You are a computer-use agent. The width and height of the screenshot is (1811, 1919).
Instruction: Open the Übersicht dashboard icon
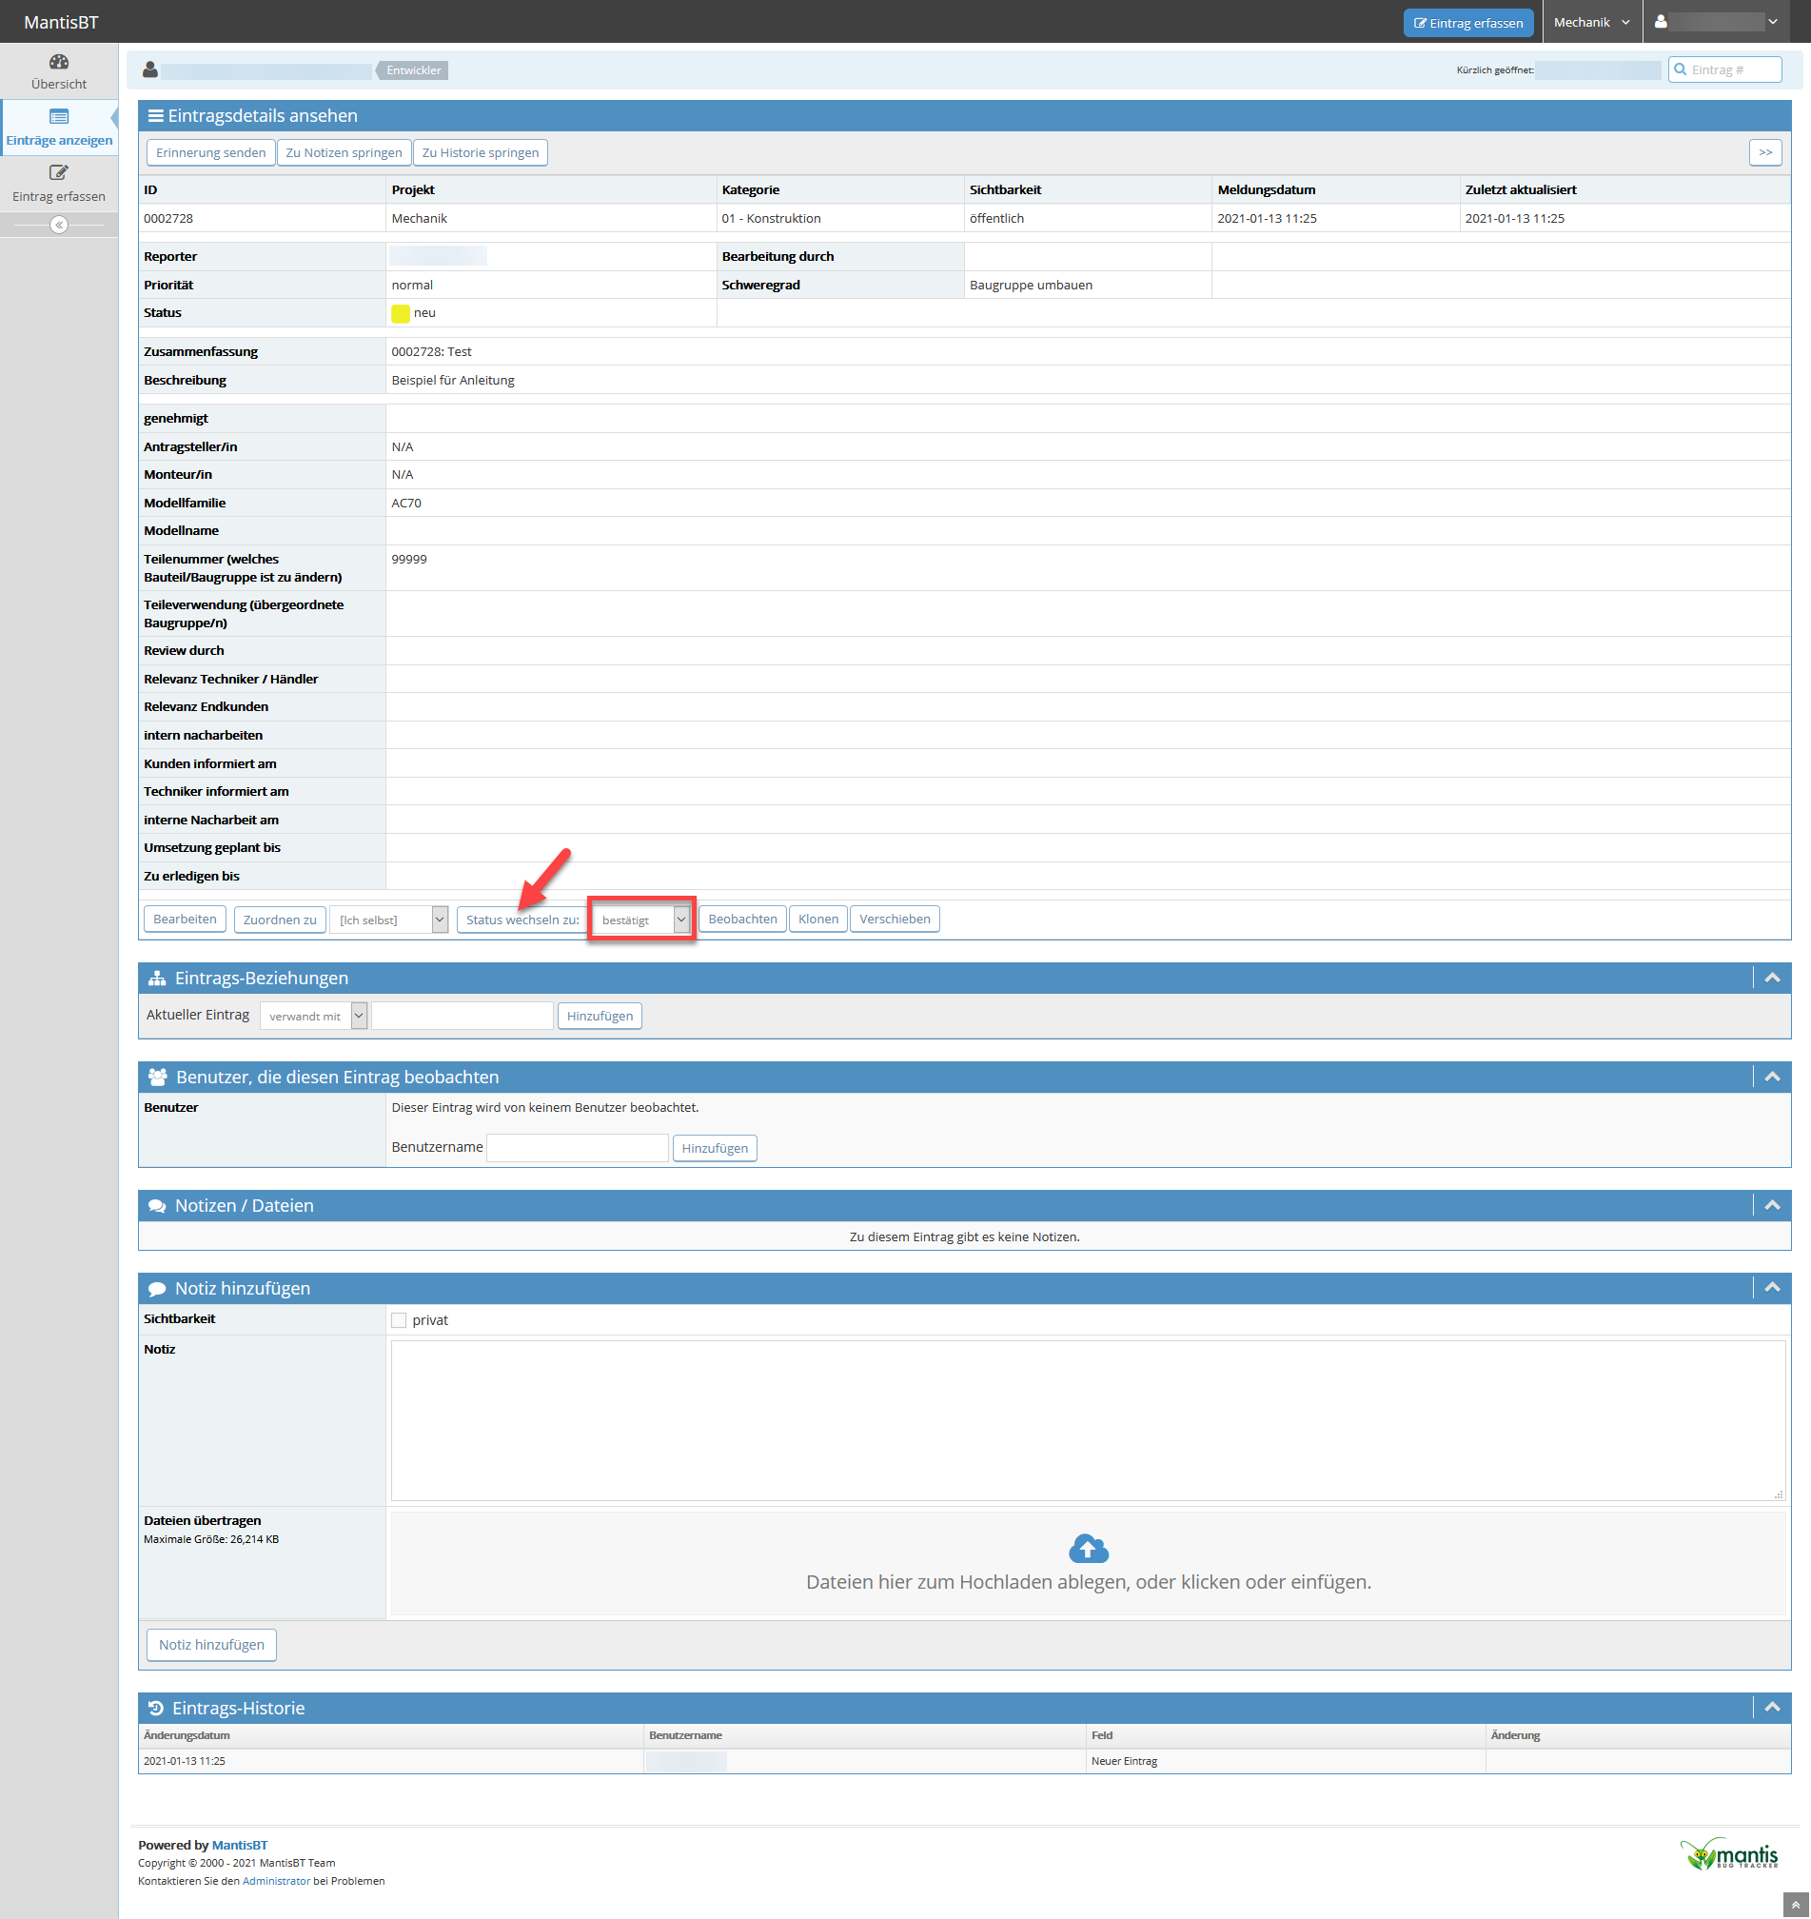pos(59,63)
